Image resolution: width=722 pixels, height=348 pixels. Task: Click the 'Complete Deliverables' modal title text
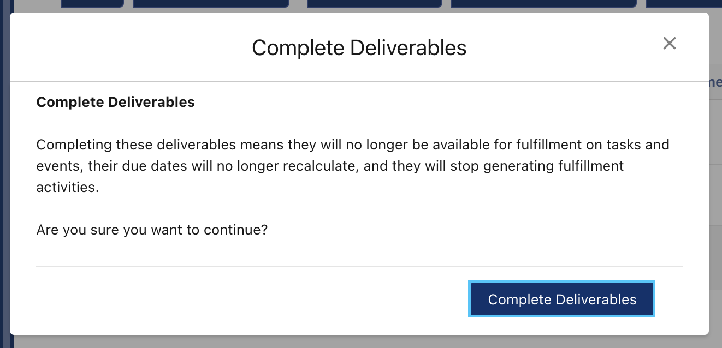[x=359, y=48]
